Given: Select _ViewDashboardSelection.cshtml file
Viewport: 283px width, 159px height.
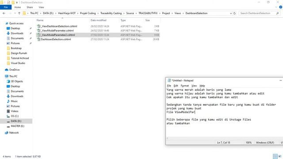Looking at the screenshot, I should pos(59,26).
